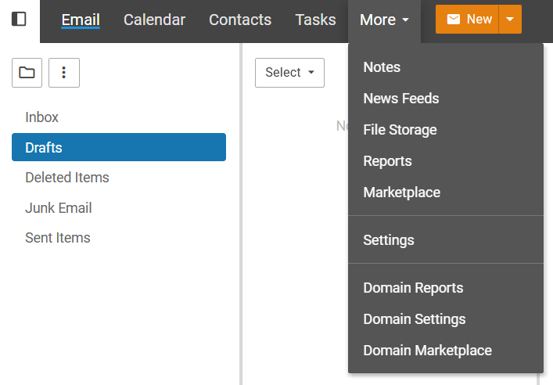This screenshot has width=553, height=385.
Task: Open Reports in the More menu
Action: [x=387, y=161]
